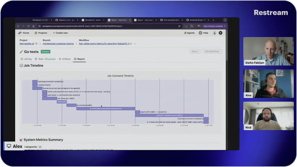Viewport: 297px width, 167px height.
Task: Select the Report tab
Action: point(80,59)
